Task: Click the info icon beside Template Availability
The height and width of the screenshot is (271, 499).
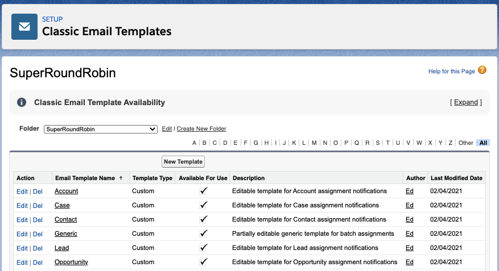Action: [22, 102]
